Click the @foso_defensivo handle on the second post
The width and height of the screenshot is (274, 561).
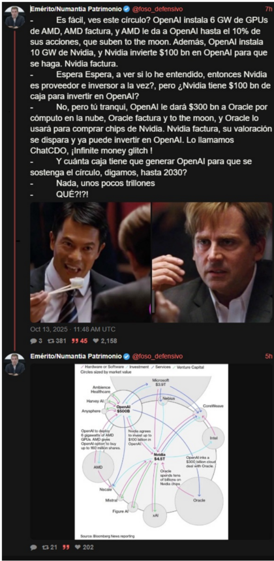(x=157, y=357)
